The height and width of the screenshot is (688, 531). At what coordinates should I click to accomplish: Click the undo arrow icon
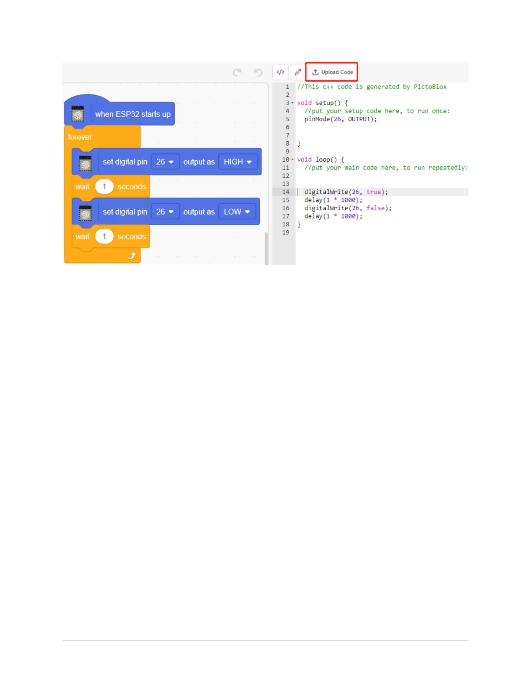[x=258, y=73]
